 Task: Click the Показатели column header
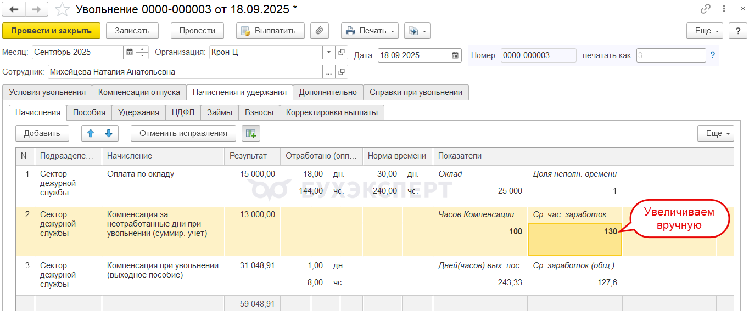pyautogui.click(x=583, y=156)
